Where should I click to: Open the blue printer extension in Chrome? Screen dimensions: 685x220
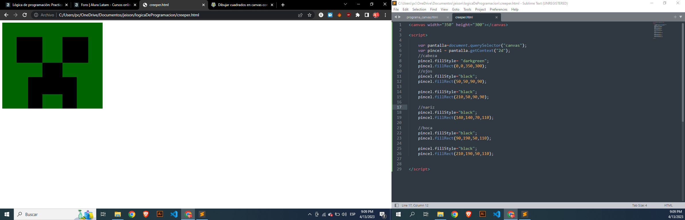[x=330, y=15]
